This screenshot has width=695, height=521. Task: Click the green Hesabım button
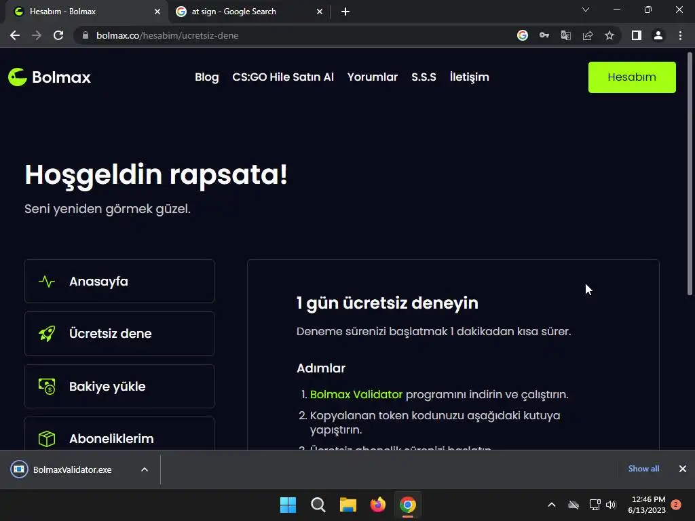tap(632, 77)
